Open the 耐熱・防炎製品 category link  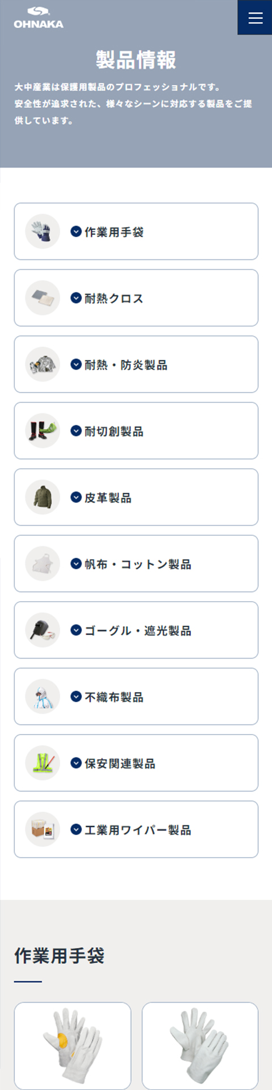136,364
